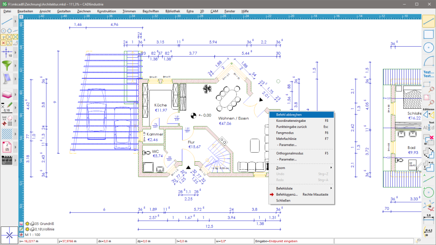
Task: Choose Fangmodus in context menu
Action: [302, 133]
